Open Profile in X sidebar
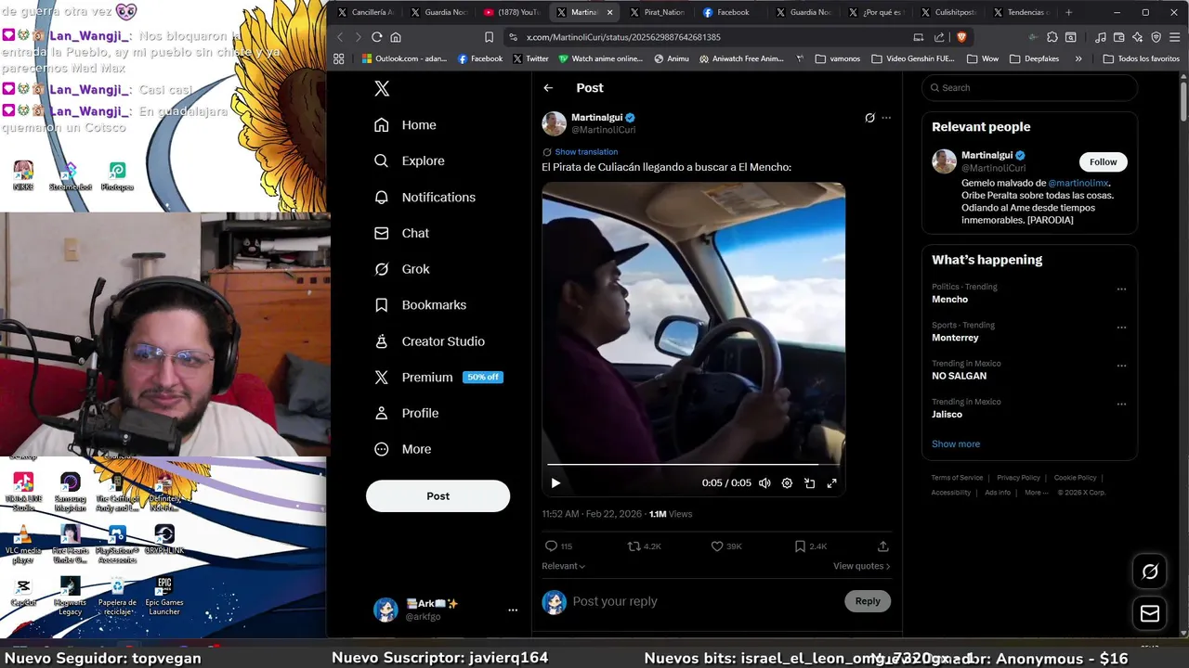Screen dimensions: 1189x668 [x=406, y=413]
